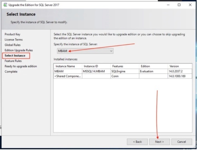This screenshot has height=151, width=198.
Task: Click the Next button
Action: coord(159,142)
